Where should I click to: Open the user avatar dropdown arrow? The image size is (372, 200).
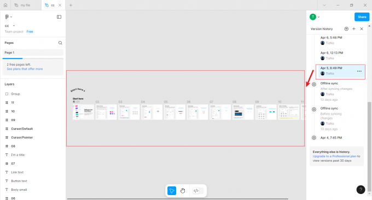[318, 17]
